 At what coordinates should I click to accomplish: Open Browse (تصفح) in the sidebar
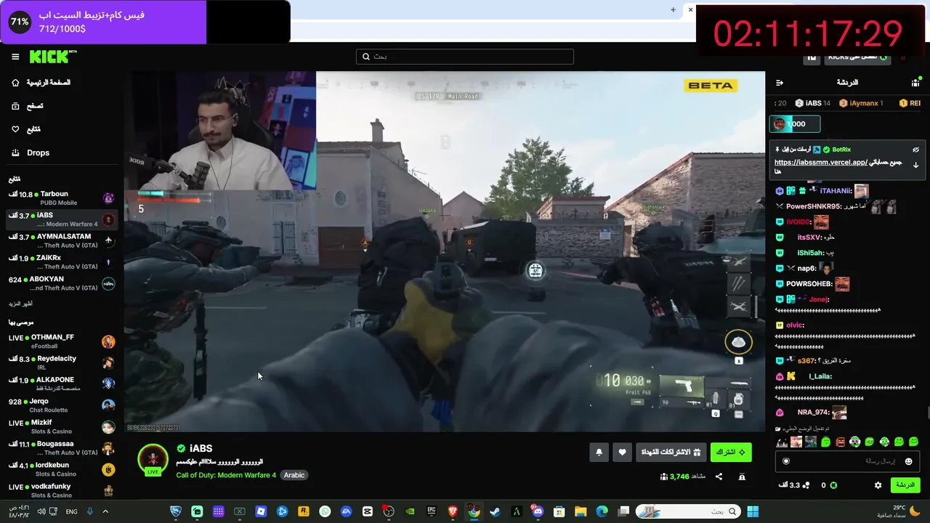coord(28,106)
